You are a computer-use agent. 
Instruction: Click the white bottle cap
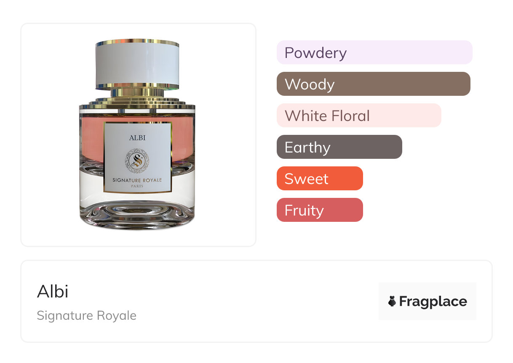137,64
